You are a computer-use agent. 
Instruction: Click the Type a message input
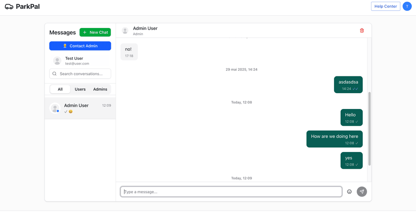coord(231,191)
